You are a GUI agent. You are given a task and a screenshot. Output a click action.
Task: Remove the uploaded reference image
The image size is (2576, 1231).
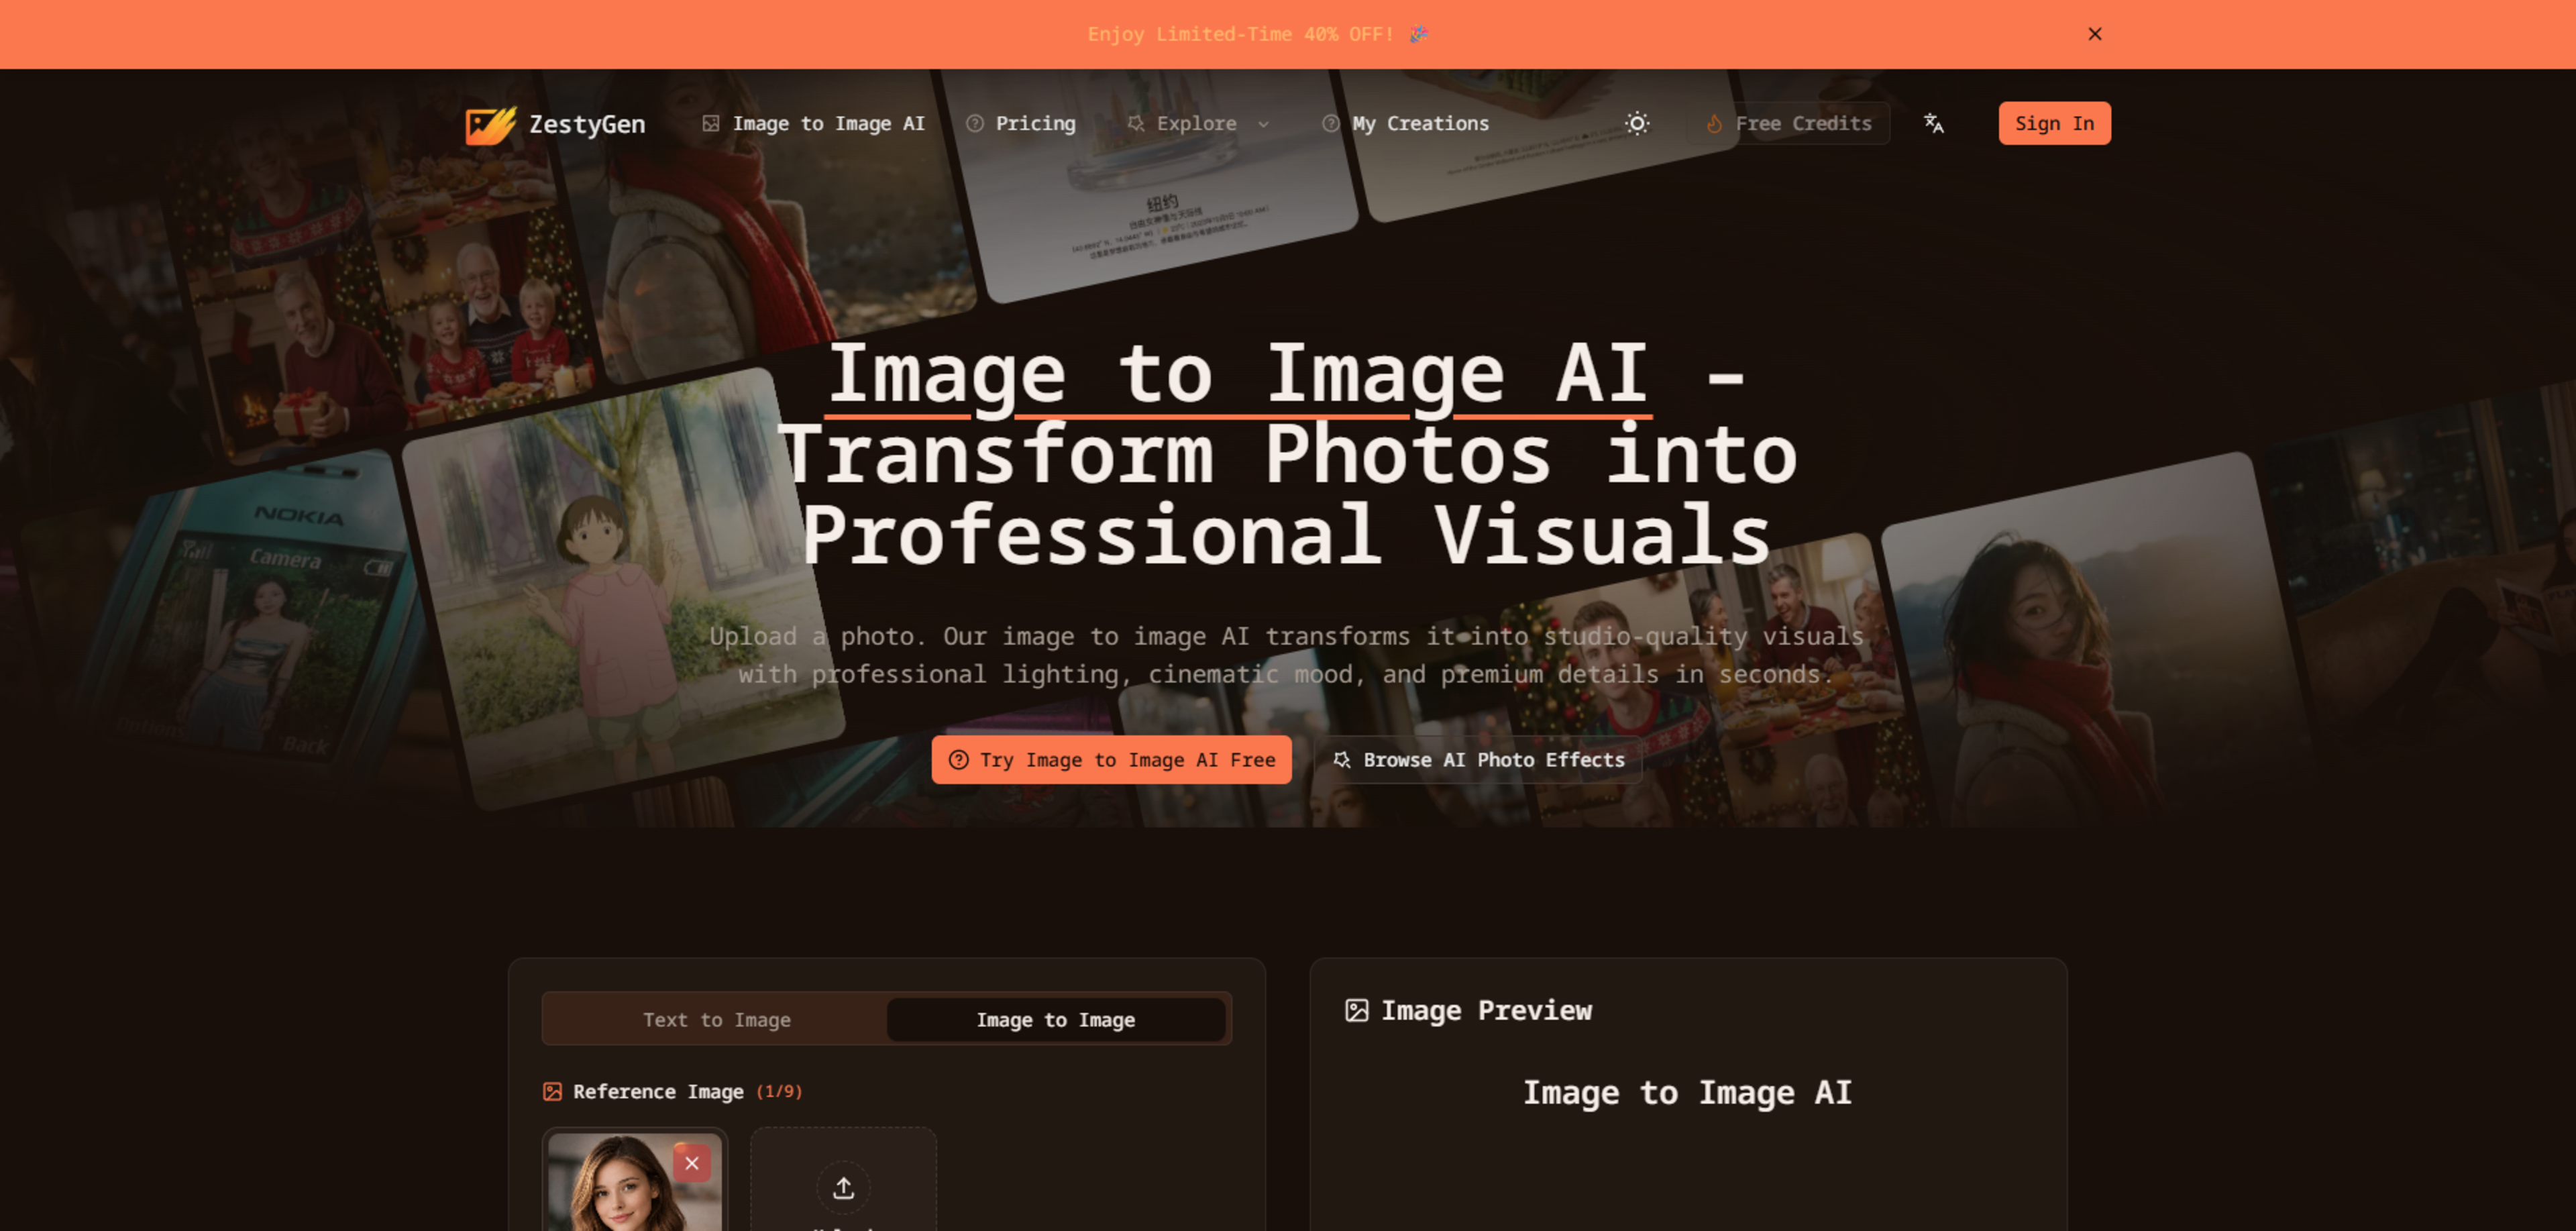click(x=692, y=1163)
